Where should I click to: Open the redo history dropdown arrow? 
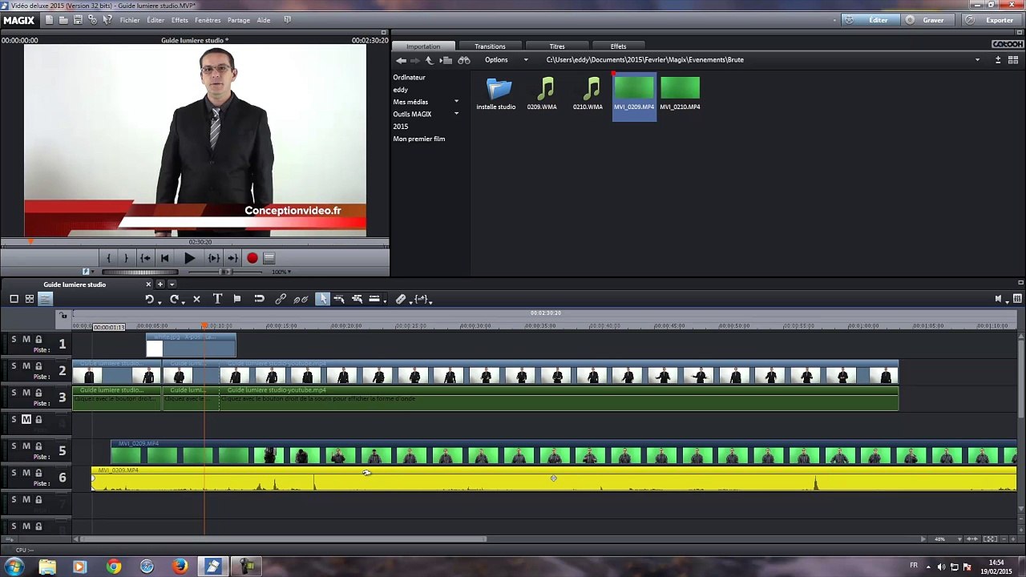click(x=184, y=301)
